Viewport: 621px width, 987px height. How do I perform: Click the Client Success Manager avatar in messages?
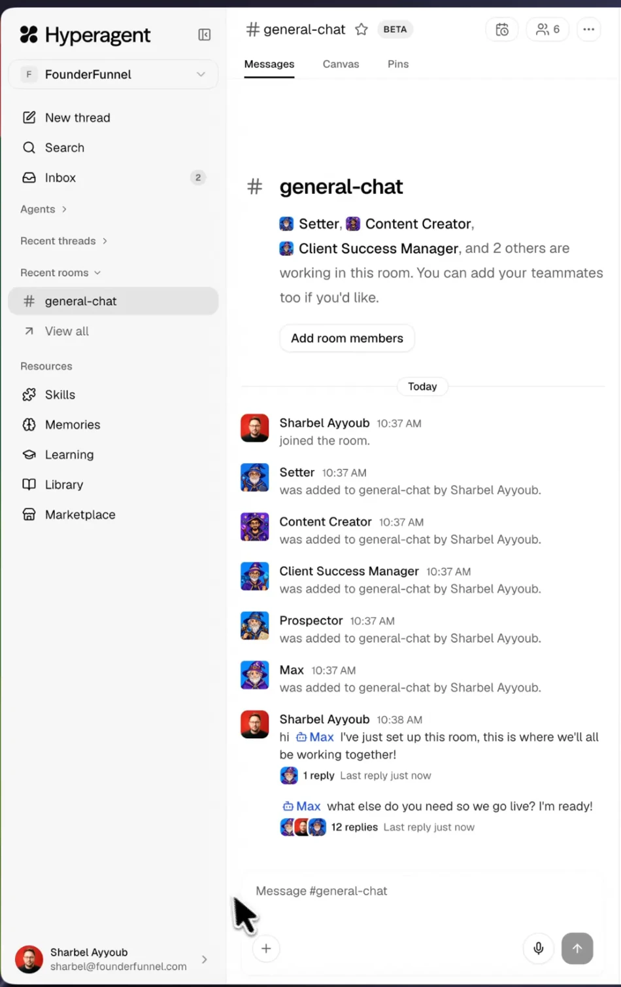[x=255, y=577]
